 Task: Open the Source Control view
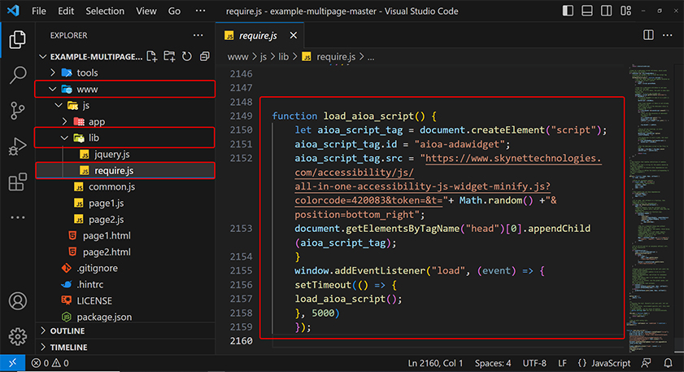17,112
